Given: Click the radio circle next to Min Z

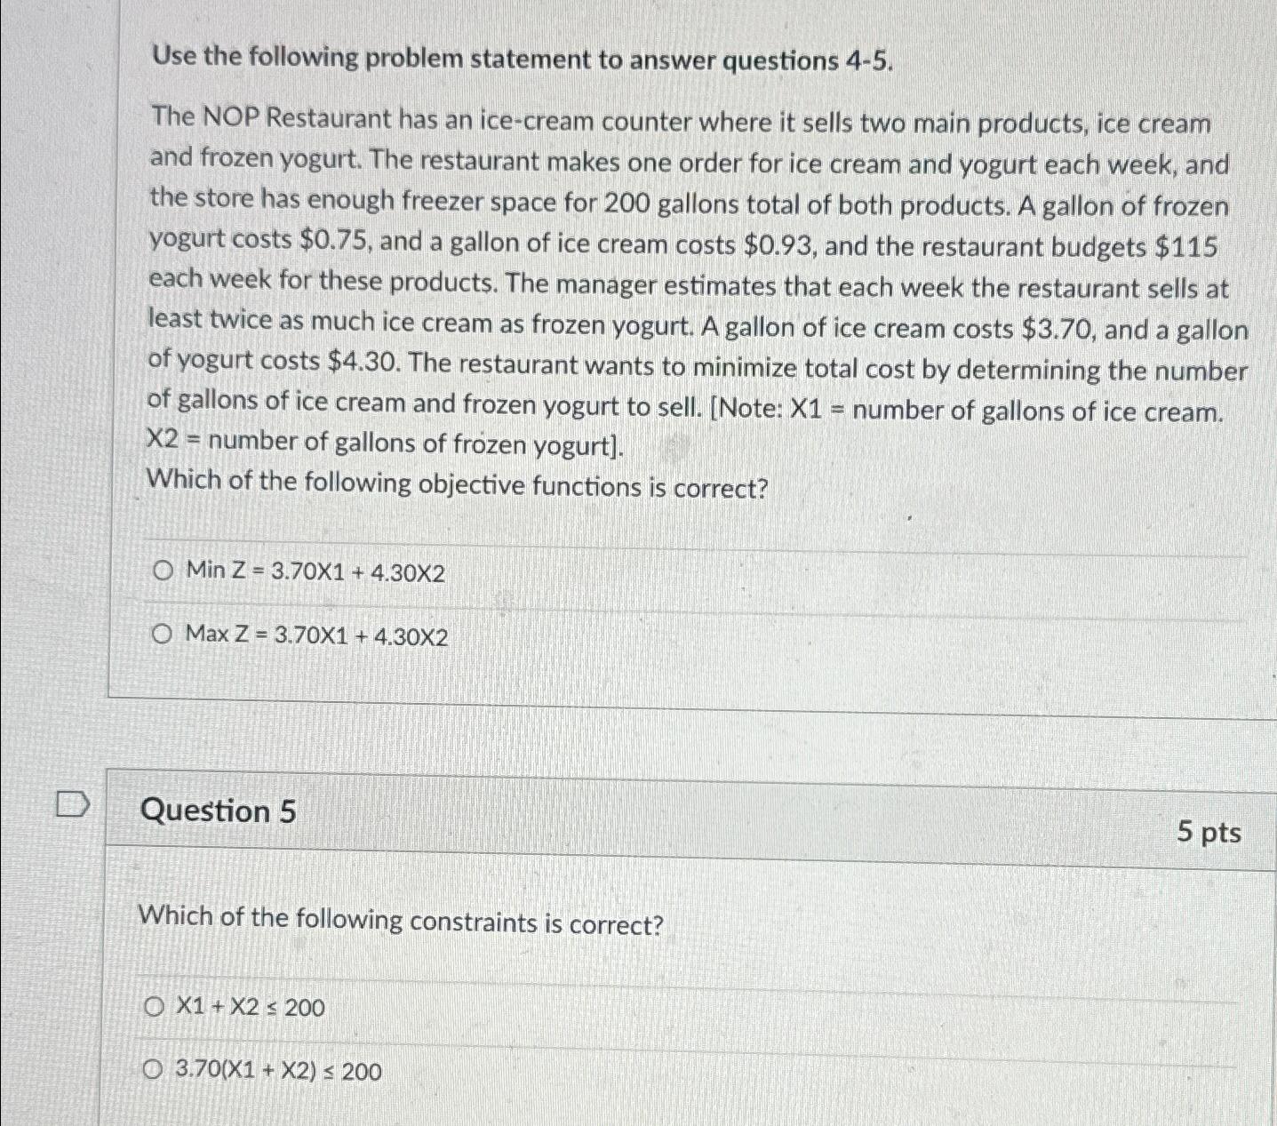Looking at the screenshot, I should click(164, 571).
